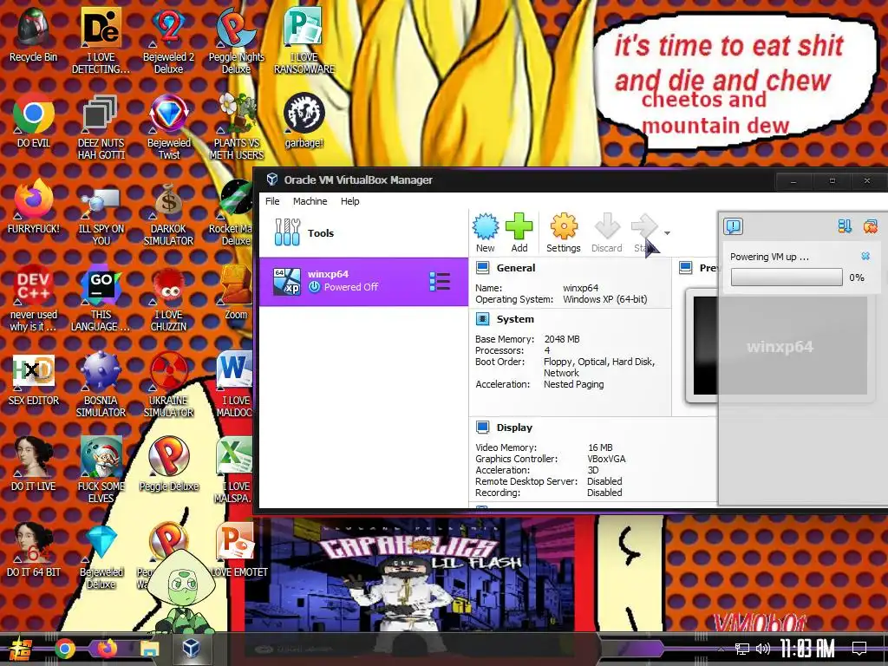This screenshot has width=888, height=666.
Task: Click the delete finished notifications icon
Action: coord(871,226)
